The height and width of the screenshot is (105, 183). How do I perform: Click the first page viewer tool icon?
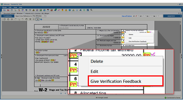tap(4, 19)
